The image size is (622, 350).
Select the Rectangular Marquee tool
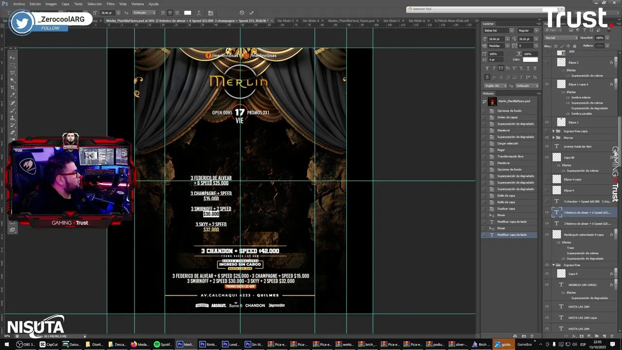[x=13, y=65]
